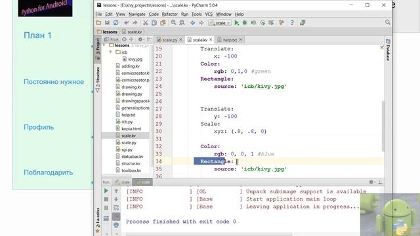Navigate Back with blue arrow icon
Viewport: 420px width, 236px height.
tap(192, 23)
